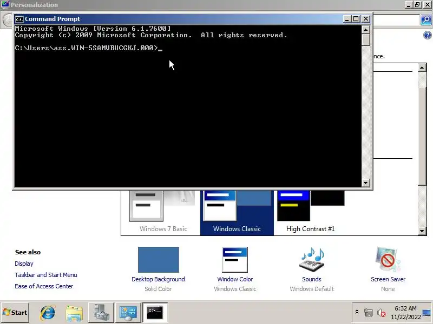The width and height of the screenshot is (433, 324).
Task: Click Personalization help question mark icon
Action: coord(427,35)
